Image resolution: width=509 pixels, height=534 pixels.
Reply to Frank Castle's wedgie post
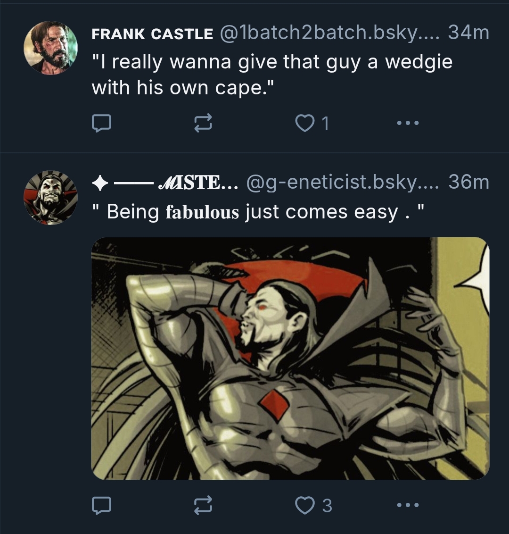click(101, 123)
